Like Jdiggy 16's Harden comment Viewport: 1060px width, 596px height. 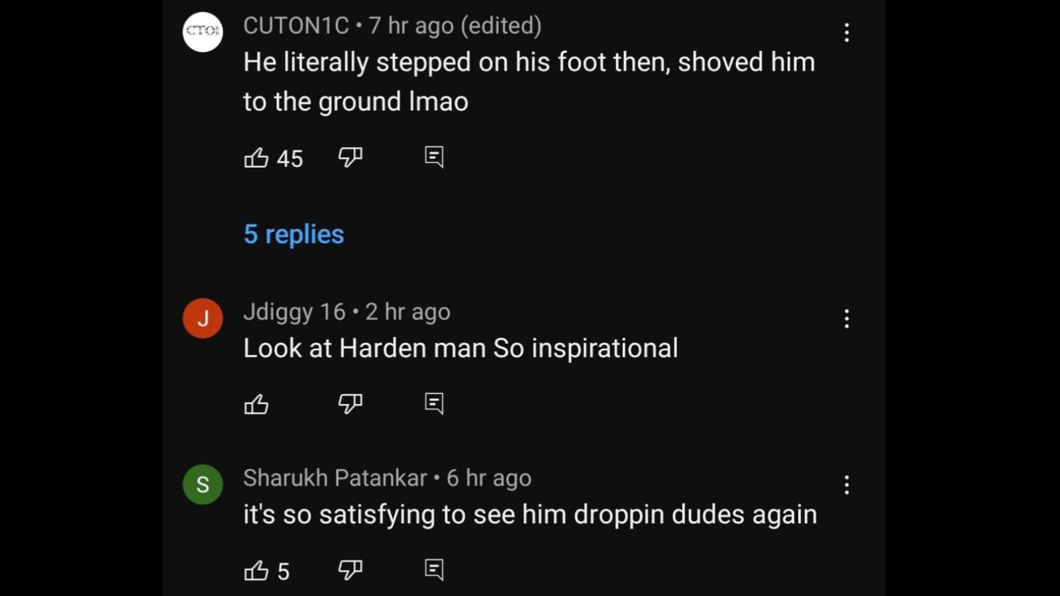[256, 404]
